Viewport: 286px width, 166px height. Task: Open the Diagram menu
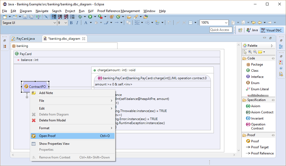point(26,11)
